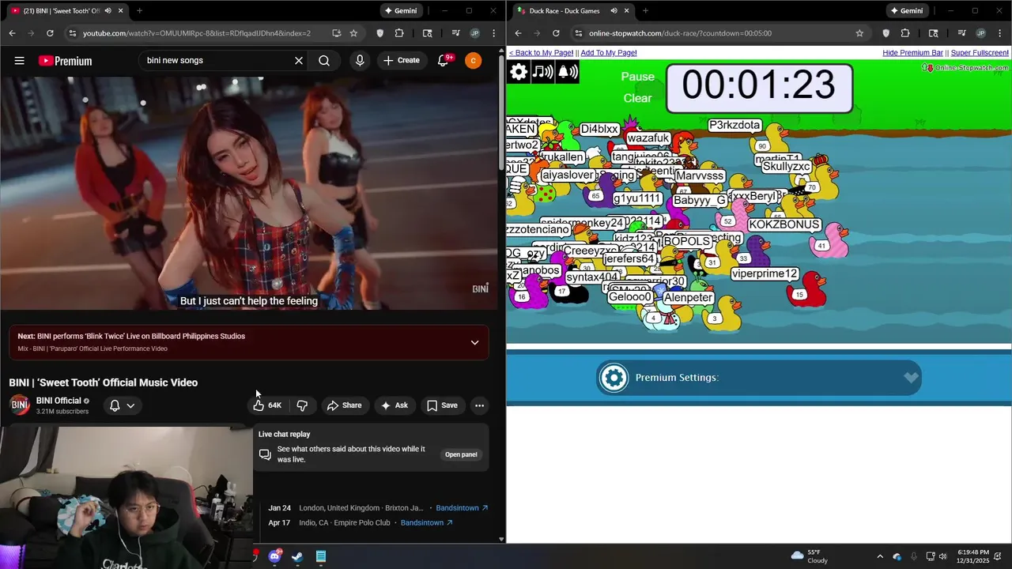Open the YouTube guide hamburger menu
1012x569 pixels.
[19, 61]
